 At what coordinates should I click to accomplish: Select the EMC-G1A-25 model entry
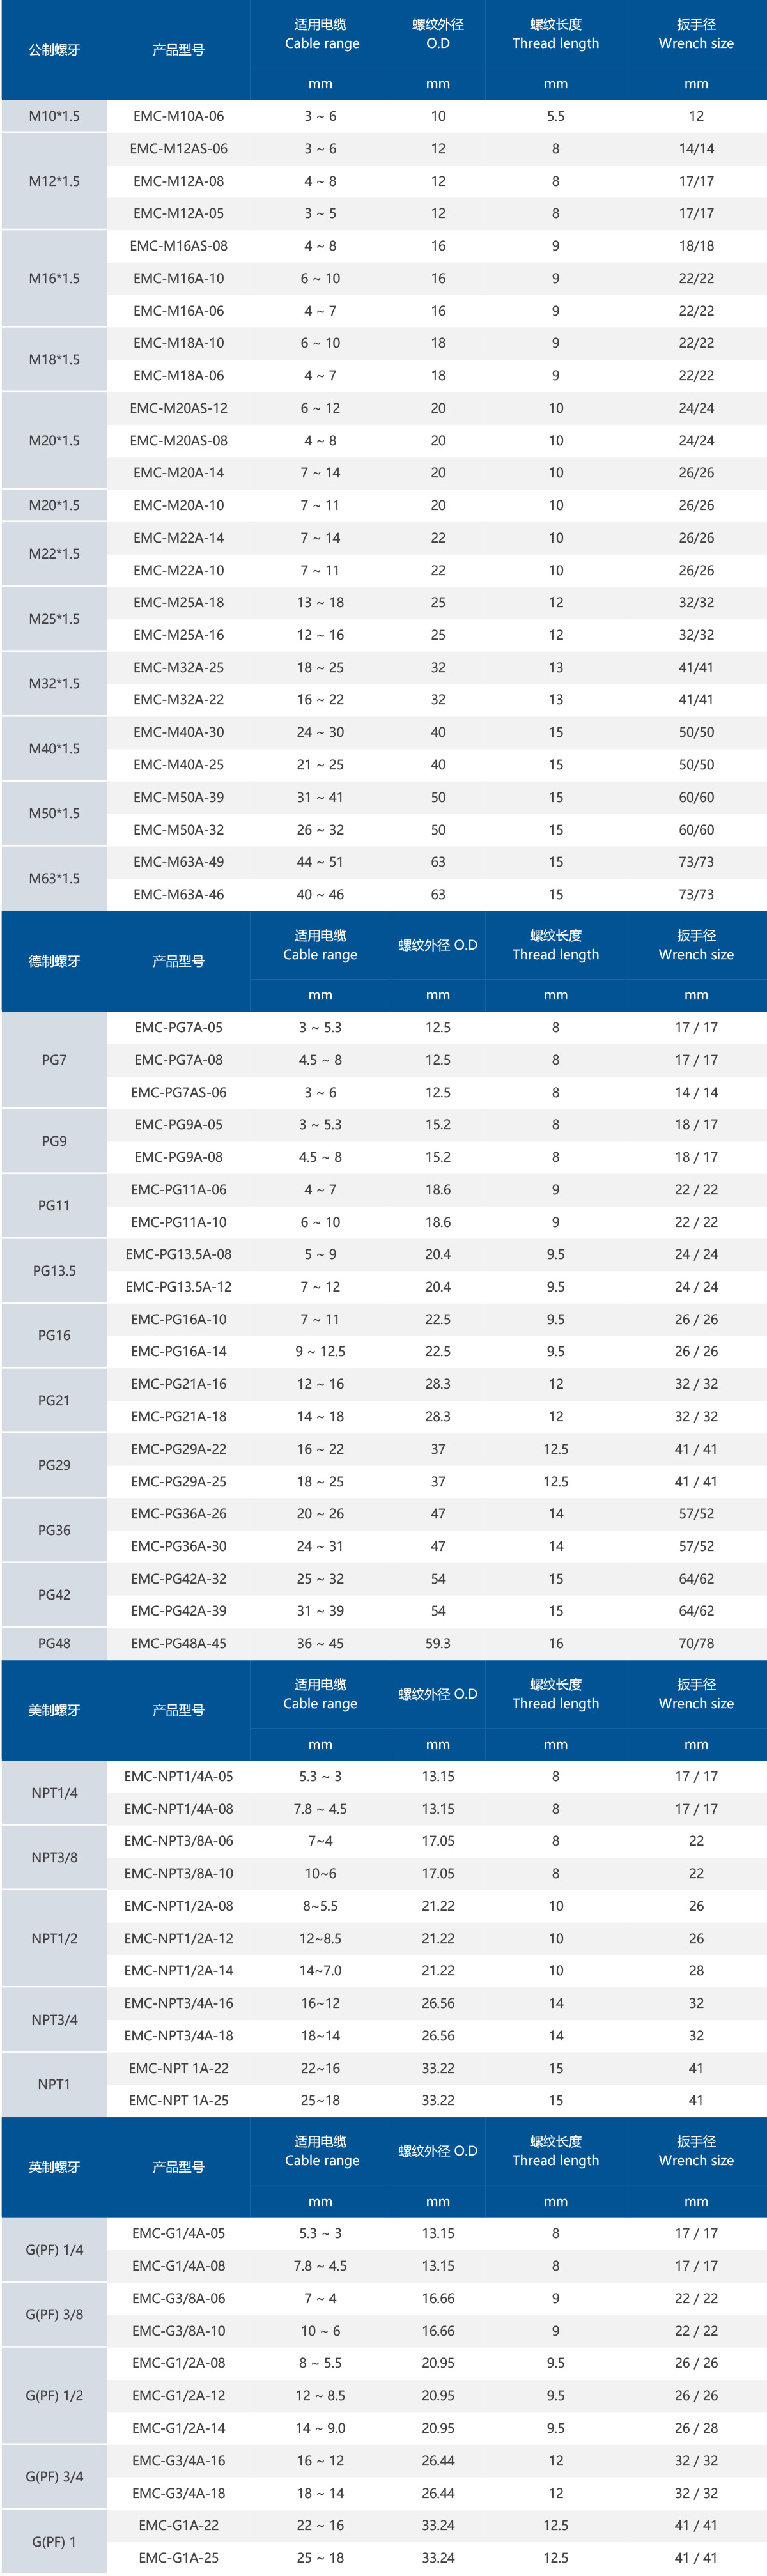click(x=178, y=2557)
